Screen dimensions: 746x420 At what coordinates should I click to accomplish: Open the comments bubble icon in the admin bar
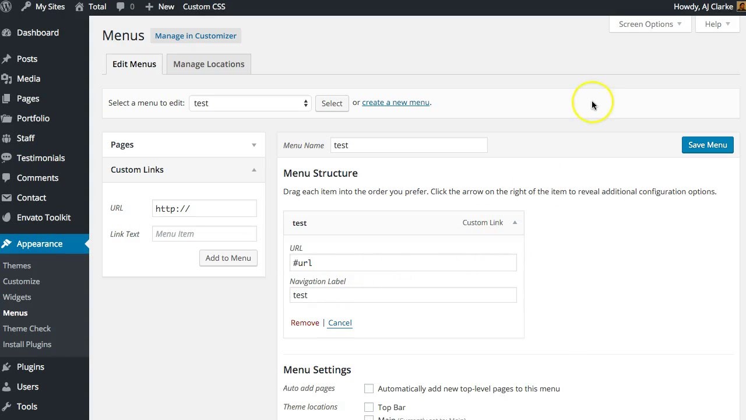point(121,7)
